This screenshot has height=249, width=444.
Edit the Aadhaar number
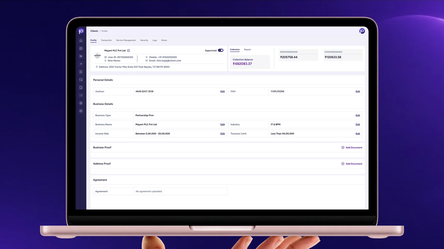pos(223,91)
